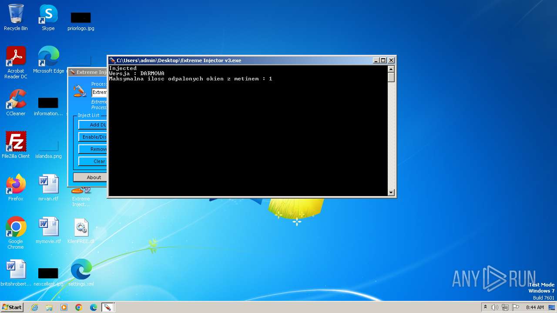Open Chrome from the taskbar
The height and width of the screenshot is (313, 557).
(79, 307)
